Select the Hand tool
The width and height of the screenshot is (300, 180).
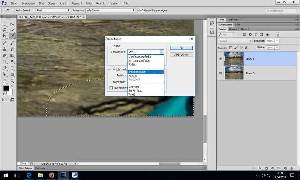tap(4, 81)
